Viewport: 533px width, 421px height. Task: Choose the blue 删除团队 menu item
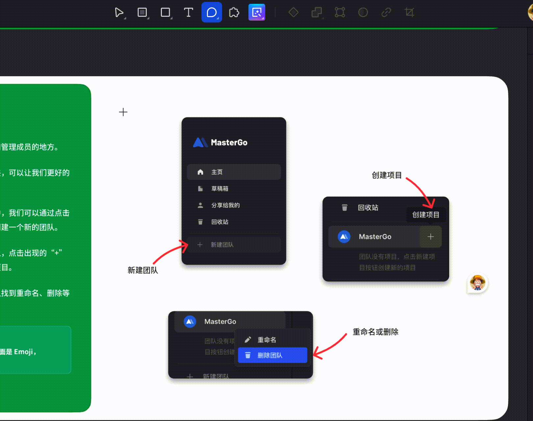pyautogui.click(x=272, y=355)
